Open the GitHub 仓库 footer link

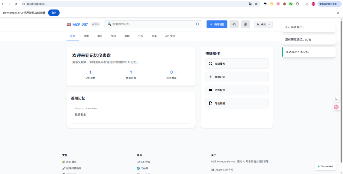(144, 162)
